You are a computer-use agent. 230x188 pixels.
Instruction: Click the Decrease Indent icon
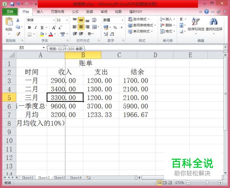(75, 34)
